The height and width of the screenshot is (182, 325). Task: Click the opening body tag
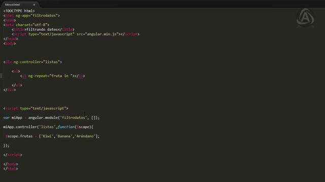click(x=10, y=43)
